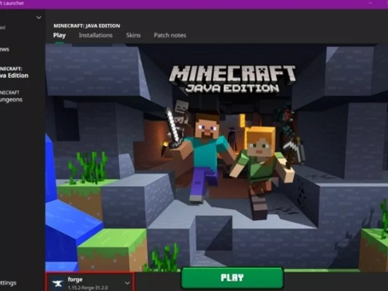The width and height of the screenshot is (388, 291).
Task: Click the forge anvil icon
Action: click(58, 283)
